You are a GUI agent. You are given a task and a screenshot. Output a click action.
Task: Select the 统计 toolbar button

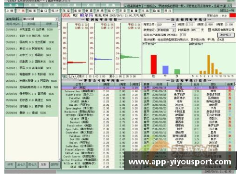click(55, 11)
